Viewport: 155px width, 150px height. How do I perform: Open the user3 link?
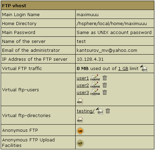click(x=83, y=93)
